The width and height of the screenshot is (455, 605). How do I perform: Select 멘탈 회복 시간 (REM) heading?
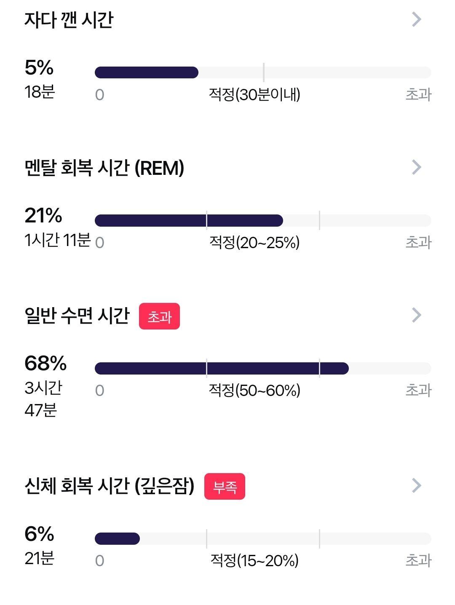pyautogui.click(x=104, y=168)
